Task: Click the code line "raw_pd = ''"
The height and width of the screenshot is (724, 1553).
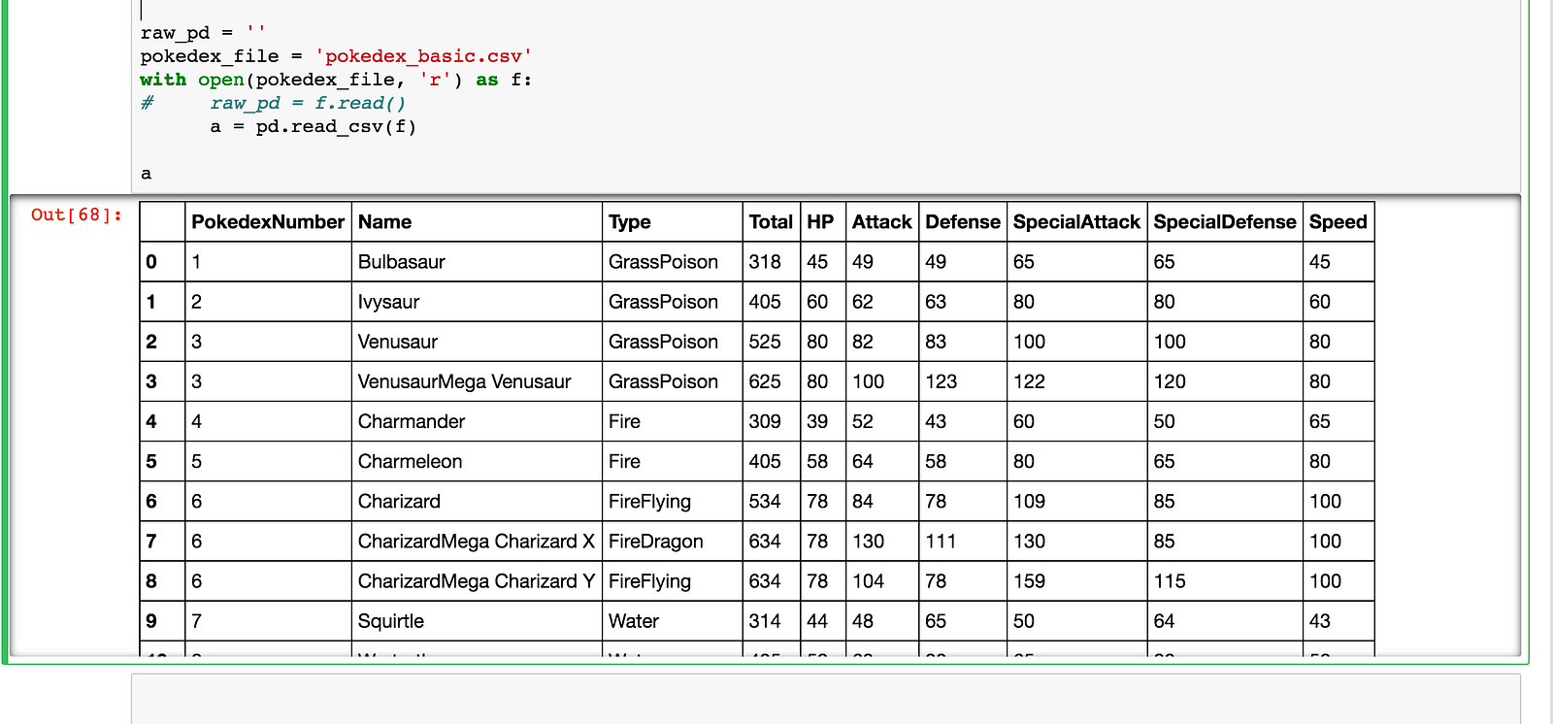Action: click(203, 33)
